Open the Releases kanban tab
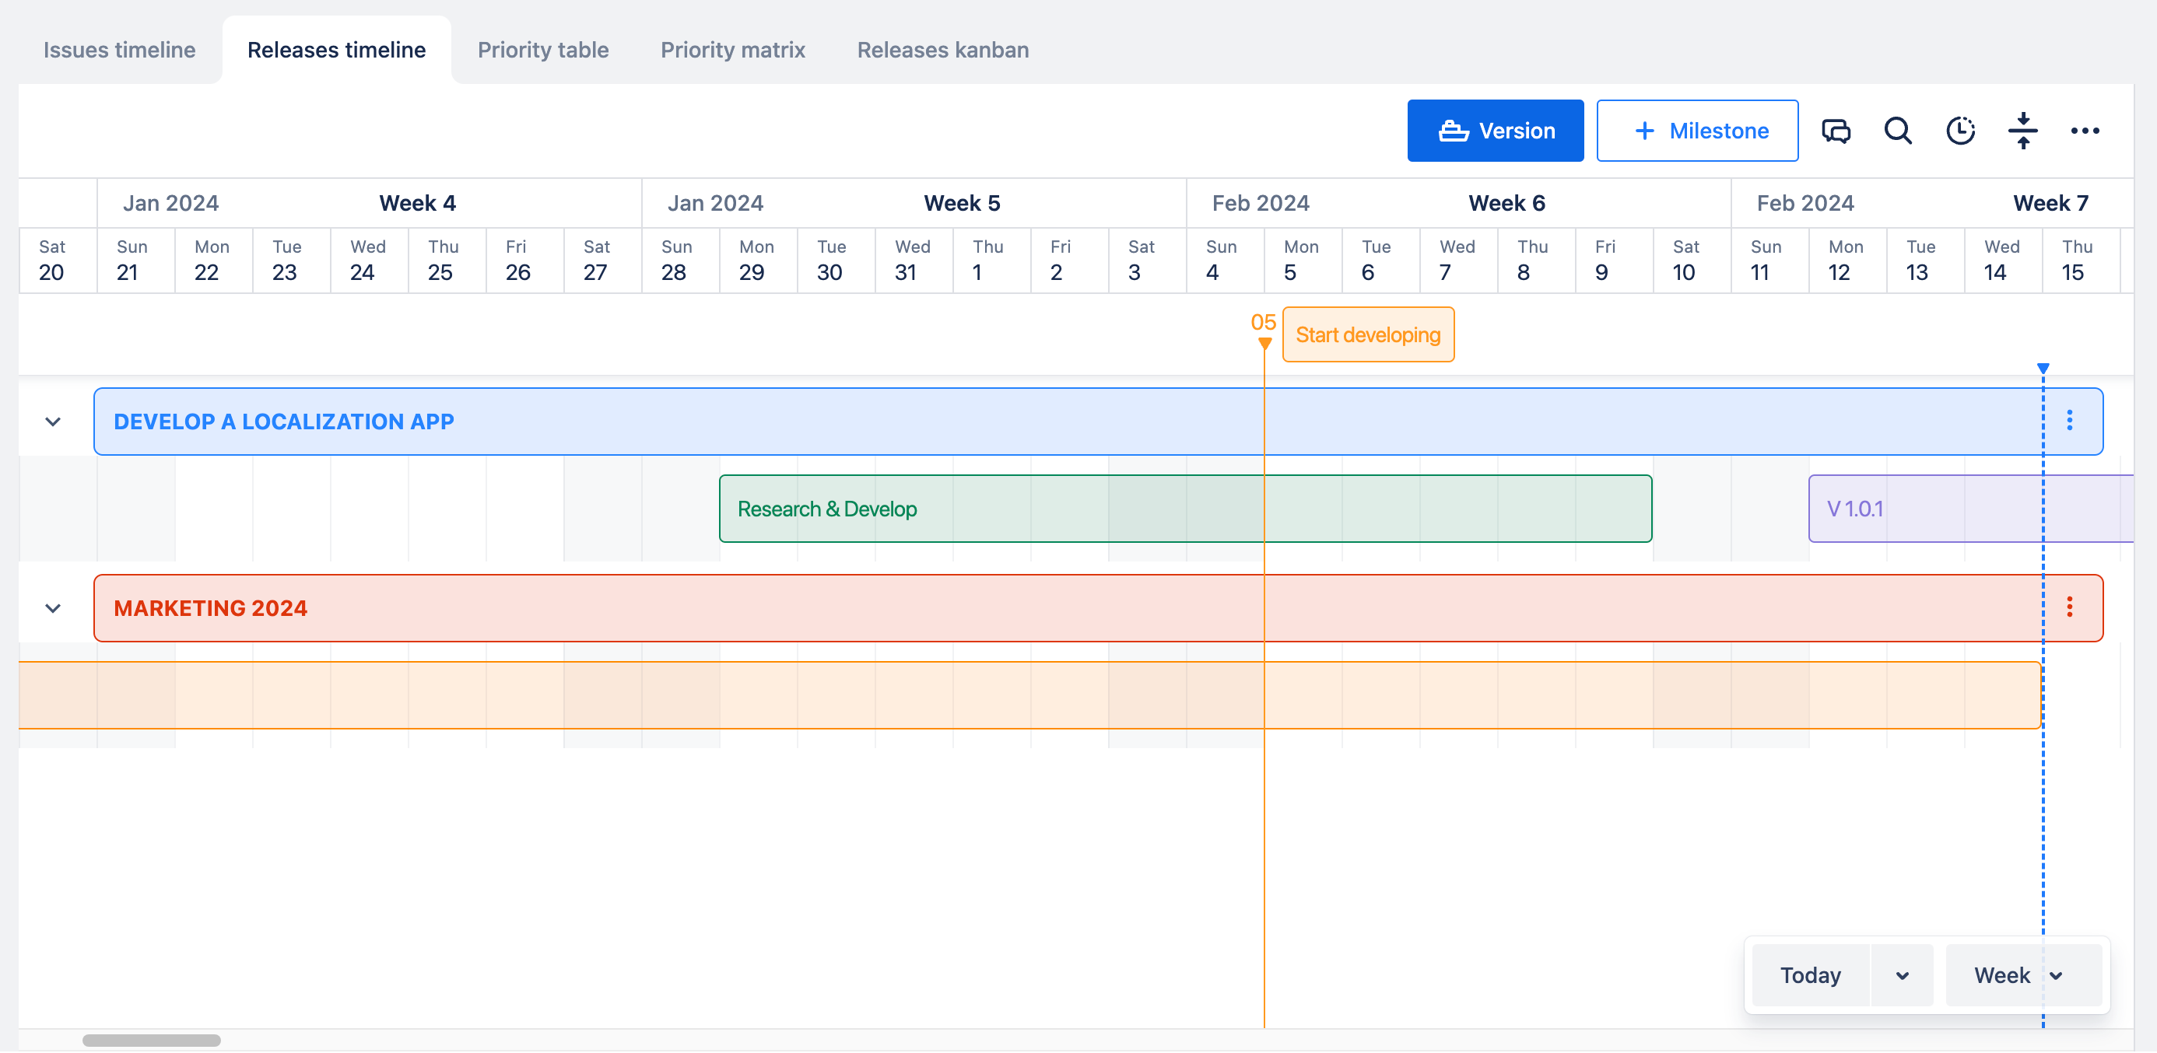 942,51
